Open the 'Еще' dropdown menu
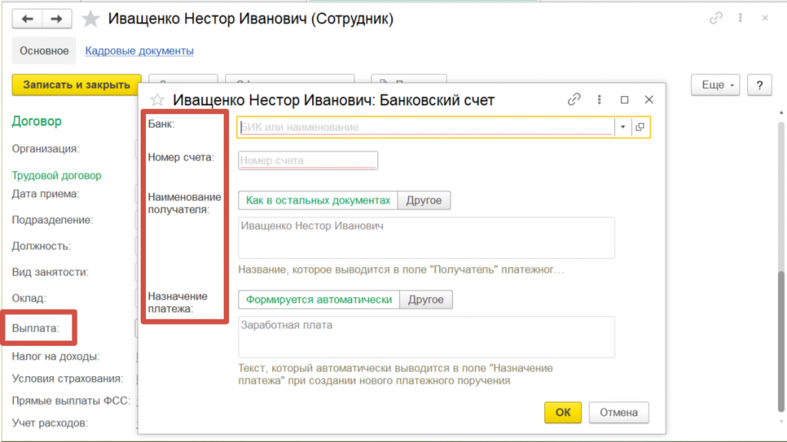The height and width of the screenshot is (442, 787). [716, 84]
